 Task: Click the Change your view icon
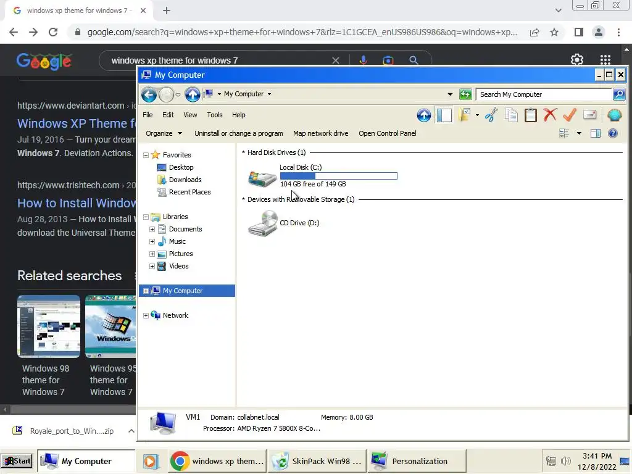click(564, 133)
